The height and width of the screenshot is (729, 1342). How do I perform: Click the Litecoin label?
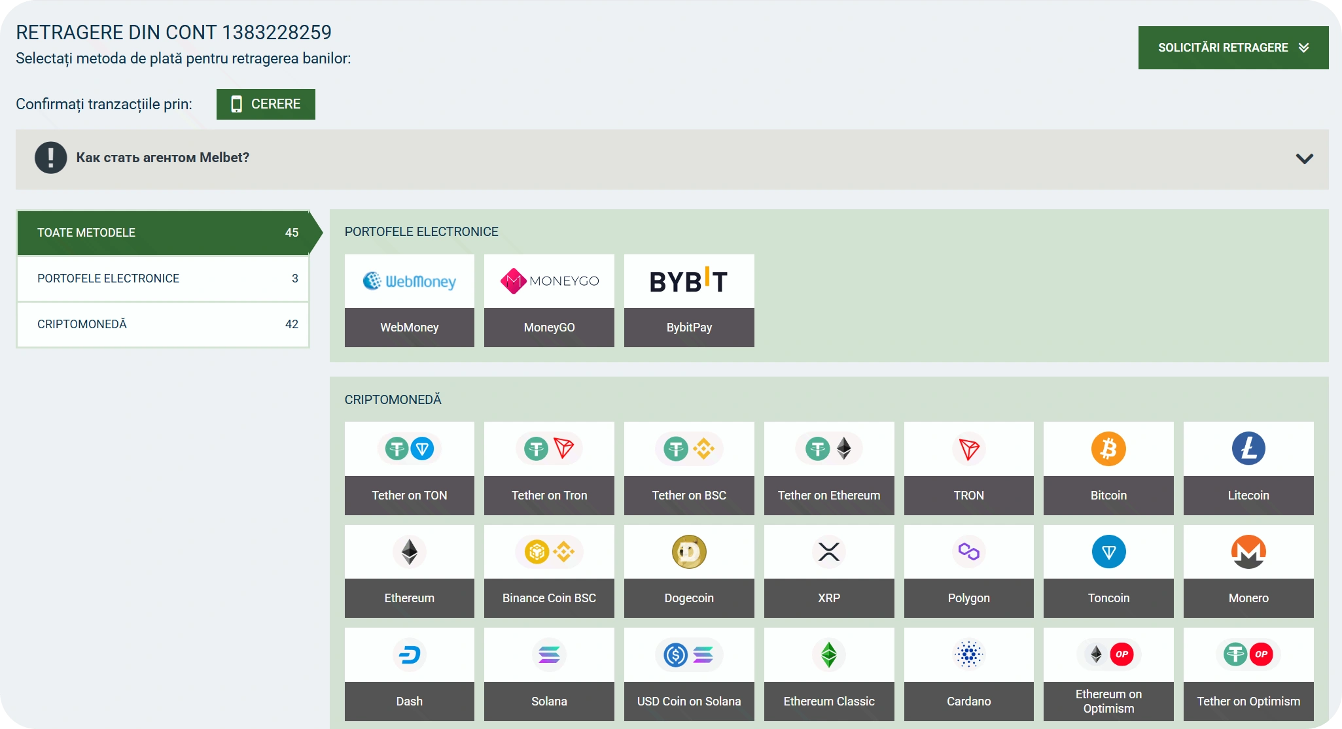pos(1248,496)
